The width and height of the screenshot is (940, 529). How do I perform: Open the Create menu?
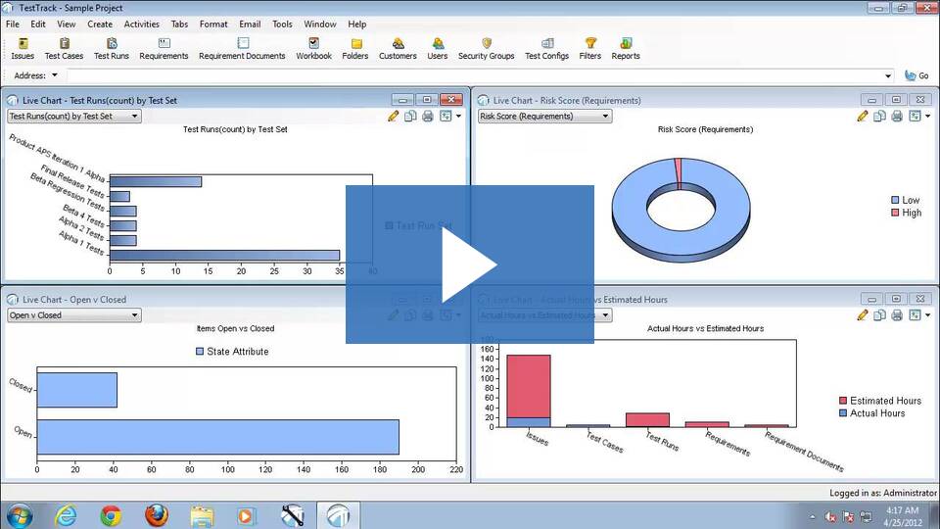100,24
